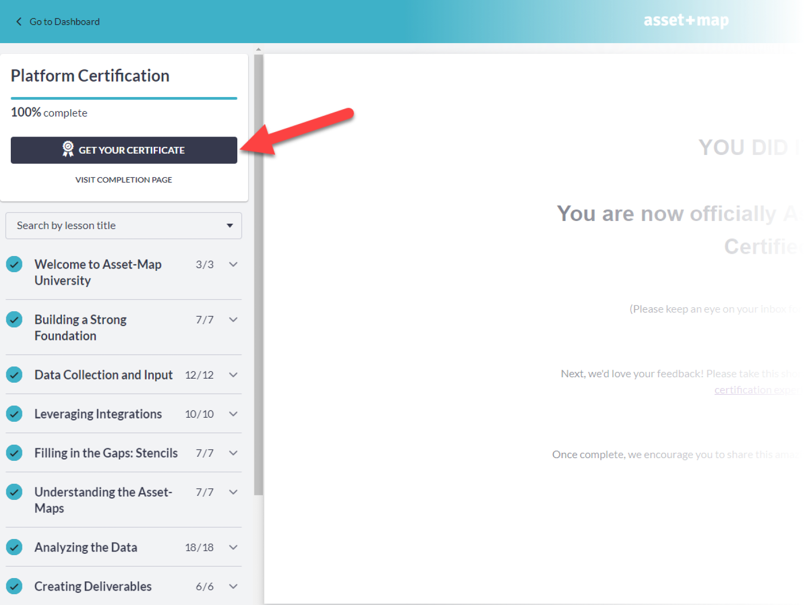The image size is (805, 605).
Task: Expand the Analyzing the Data chapter
Action: point(233,547)
